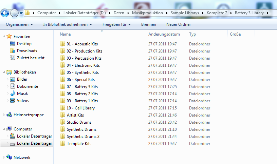277x164 pixels.
Task: Open dropdown arrow after Komplete 7 breadcrumb
Action: 231,13
